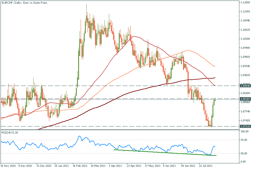This screenshot has height=169, width=254.
Task: Select the 1.09020 price axis label
Action: 245,75
